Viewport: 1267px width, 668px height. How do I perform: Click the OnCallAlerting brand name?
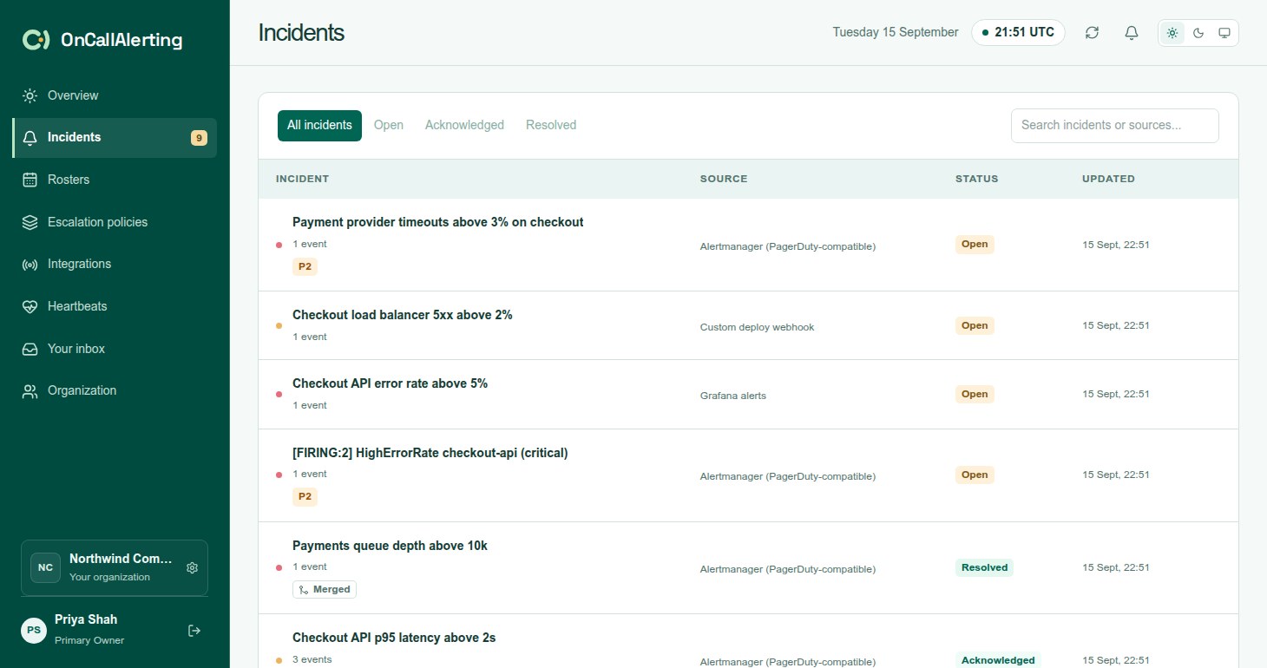(x=121, y=40)
